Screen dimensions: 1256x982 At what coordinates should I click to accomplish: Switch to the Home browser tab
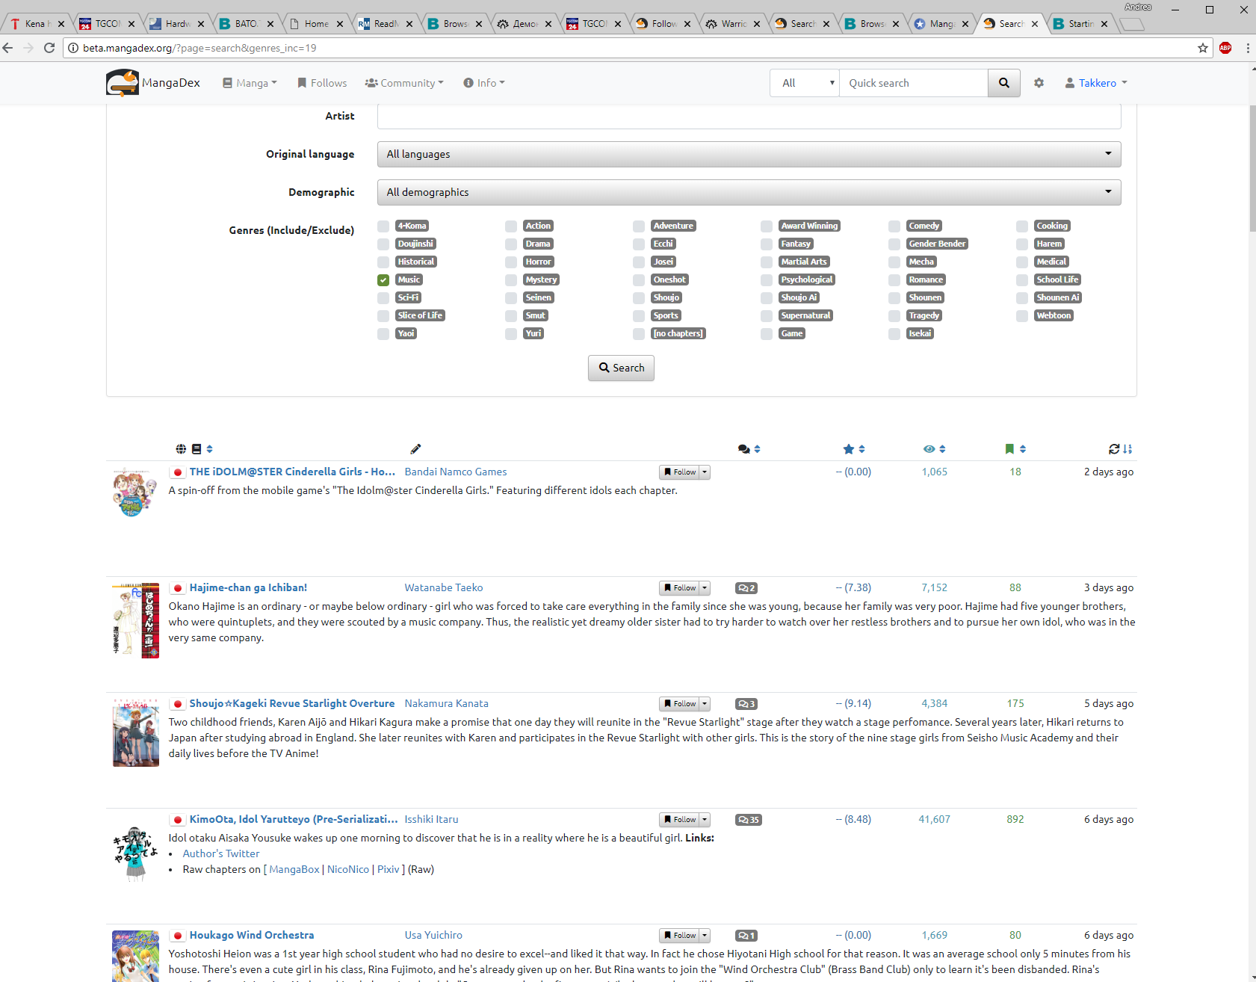point(316,24)
